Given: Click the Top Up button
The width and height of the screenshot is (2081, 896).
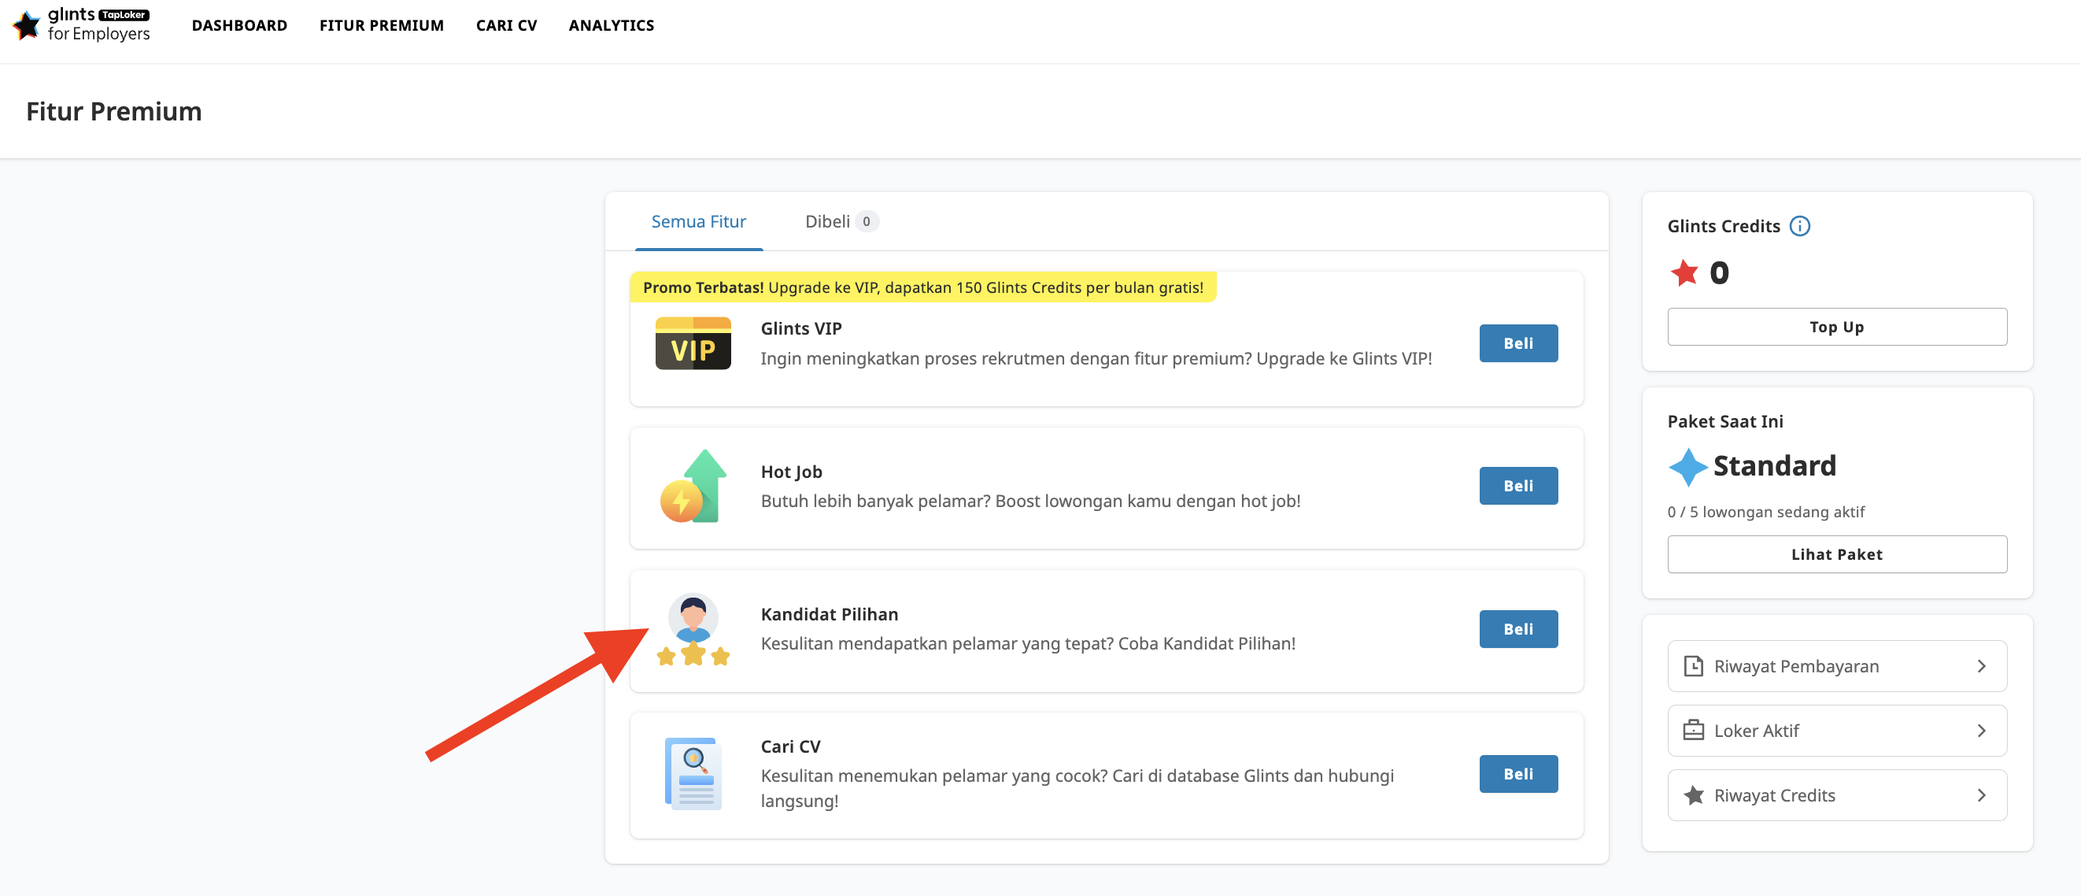Looking at the screenshot, I should tap(1836, 328).
